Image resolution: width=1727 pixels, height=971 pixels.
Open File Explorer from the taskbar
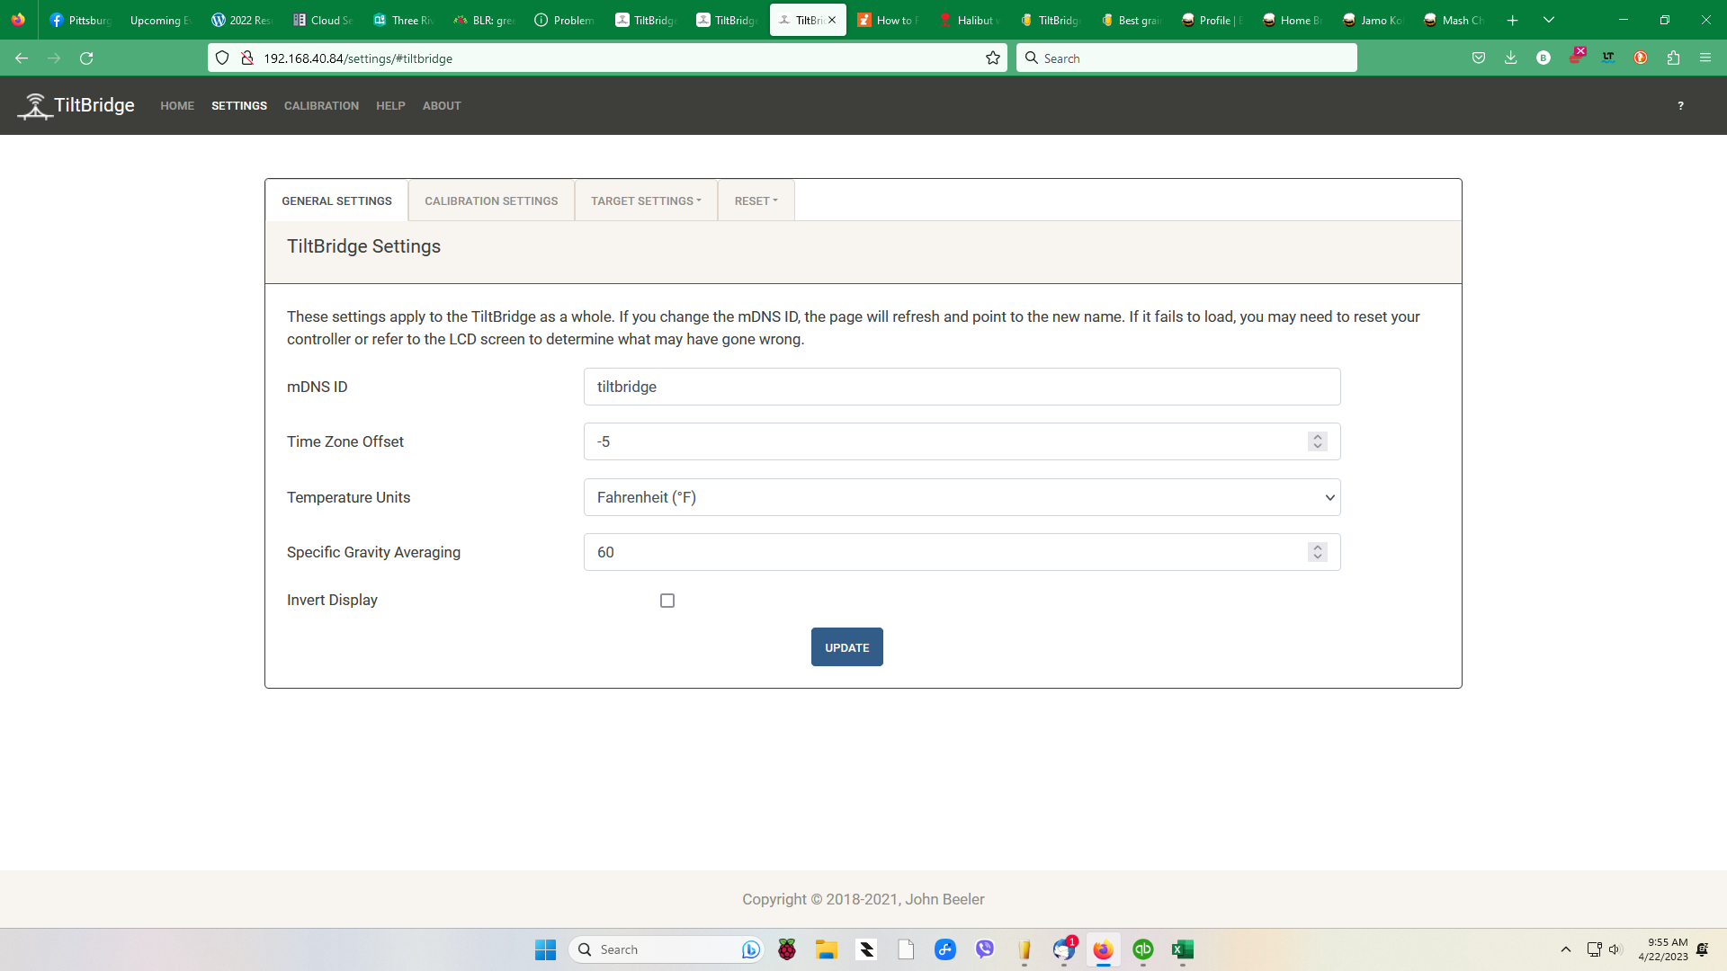pos(827,949)
